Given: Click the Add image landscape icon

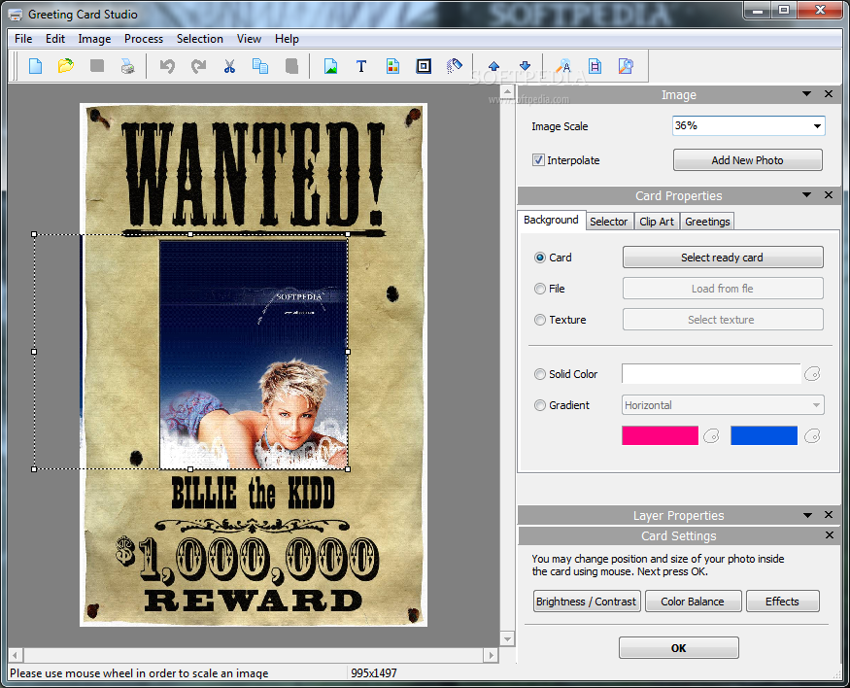Looking at the screenshot, I should pos(330,66).
